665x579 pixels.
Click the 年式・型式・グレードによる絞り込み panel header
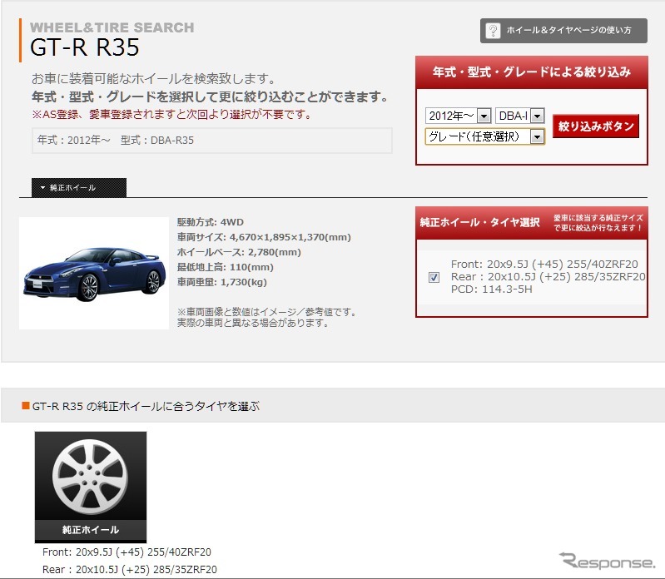(531, 72)
